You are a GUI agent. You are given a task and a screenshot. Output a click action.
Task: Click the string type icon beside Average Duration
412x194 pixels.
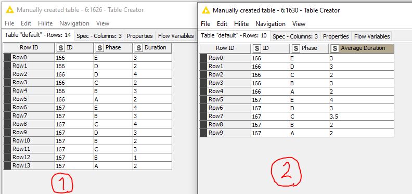(335, 48)
